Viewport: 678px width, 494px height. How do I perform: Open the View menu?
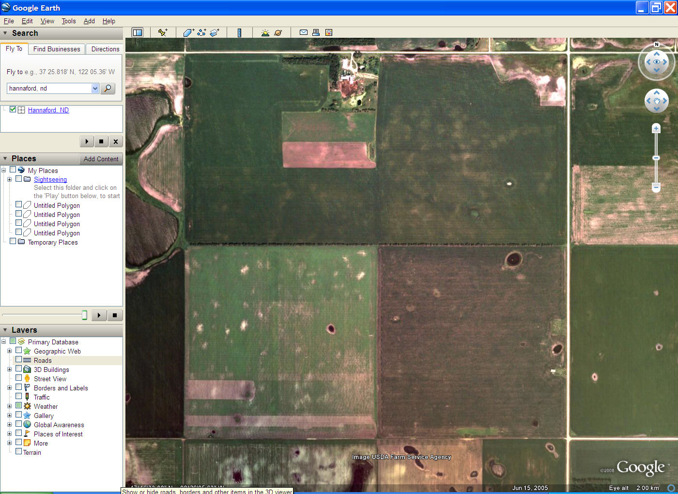tap(47, 21)
